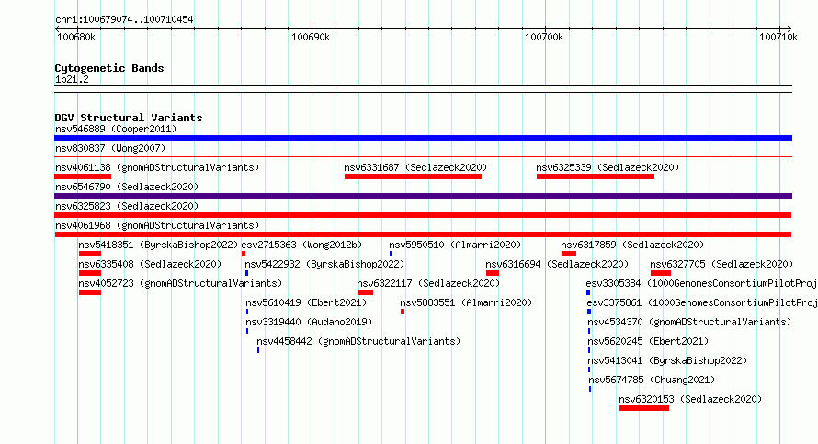The image size is (818, 444).
Task: Select nsv4052723 gnomAD variant label
Action: pos(180,283)
